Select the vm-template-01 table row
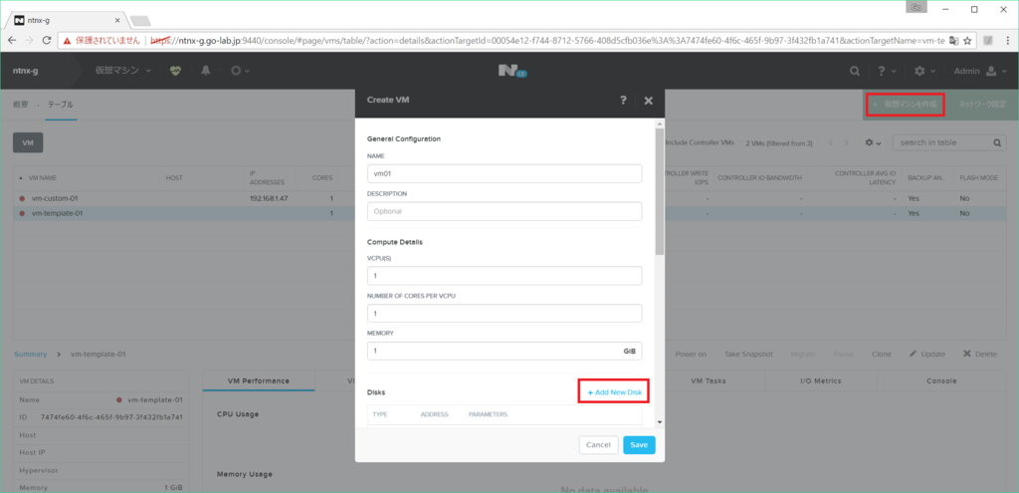The width and height of the screenshot is (1019, 493). point(510,213)
